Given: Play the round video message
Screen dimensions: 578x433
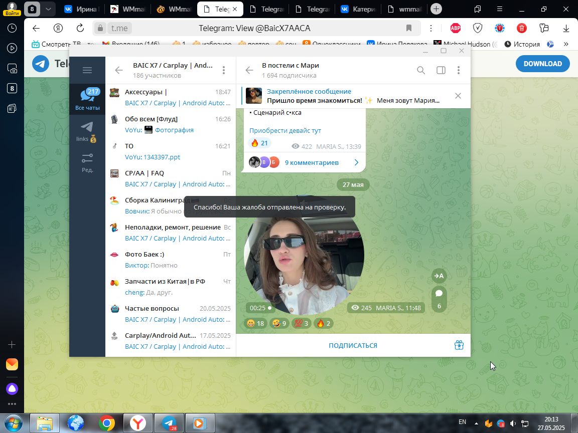Looking at the screenshot, I should coord(304,255).
